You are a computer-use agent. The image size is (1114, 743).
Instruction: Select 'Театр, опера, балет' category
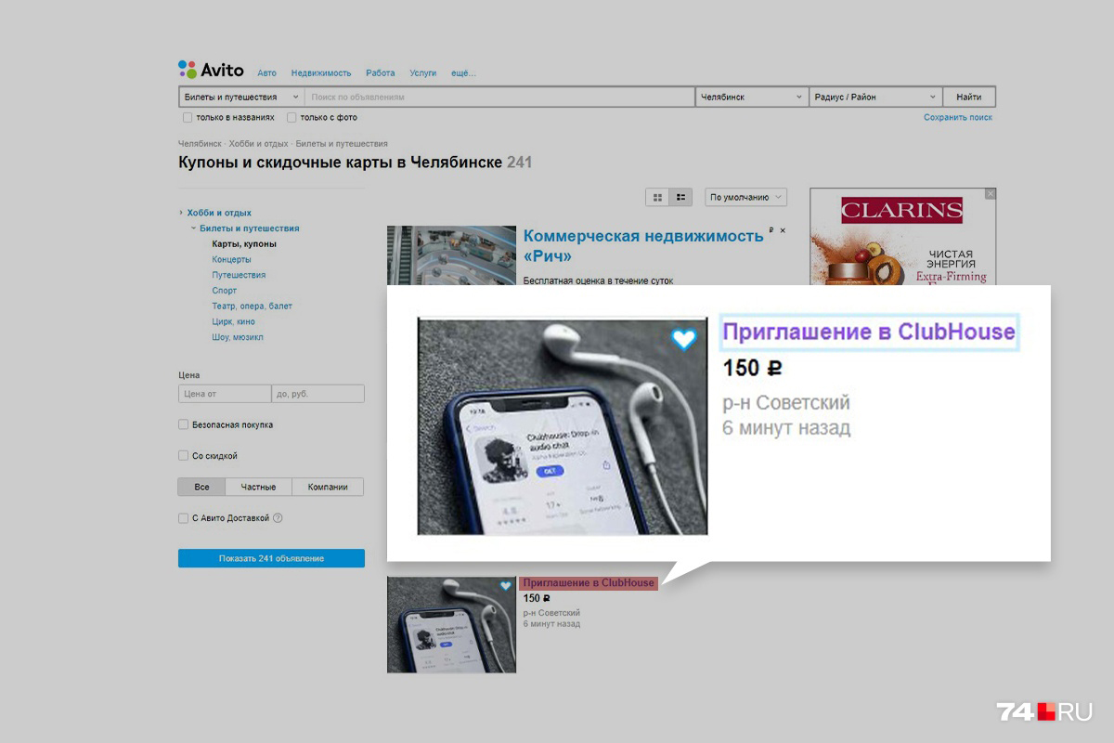coord(253,306)
